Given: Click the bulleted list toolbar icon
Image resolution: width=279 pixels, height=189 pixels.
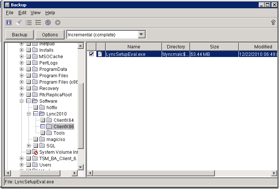Looking at the screenshot, I should [38, 22].
